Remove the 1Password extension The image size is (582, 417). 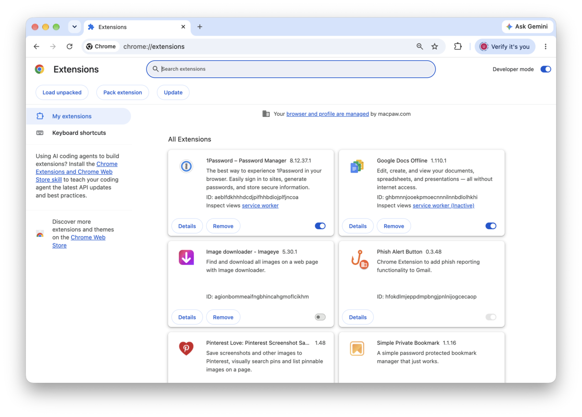click(223, 226)
